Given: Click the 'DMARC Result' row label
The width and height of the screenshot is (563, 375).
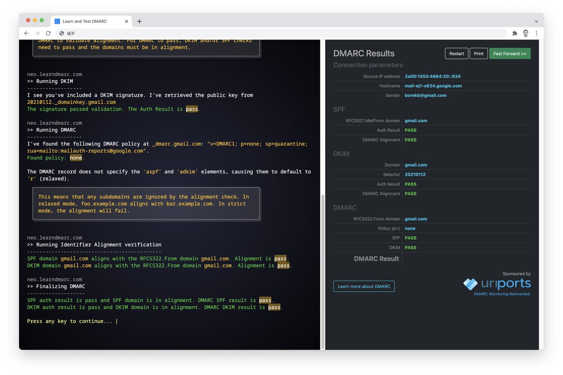Looking at the screenshot, I should tap(377, 259).
